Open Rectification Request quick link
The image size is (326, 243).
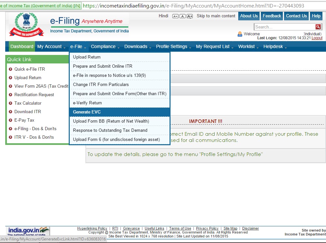[34, 95]
